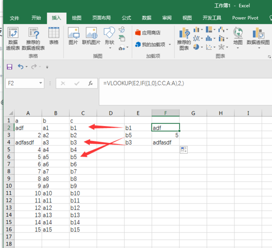Switch to the Power Pivot tab
This screenshot has height=248, width=272.
coord(245,18)
